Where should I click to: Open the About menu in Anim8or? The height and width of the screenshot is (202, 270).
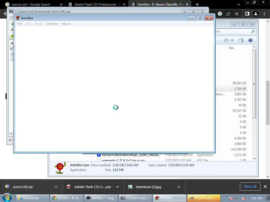click(66, 24)
